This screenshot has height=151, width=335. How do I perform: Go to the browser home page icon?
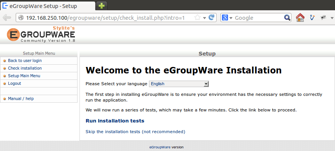pyautogui.click(x=300, y=17)
